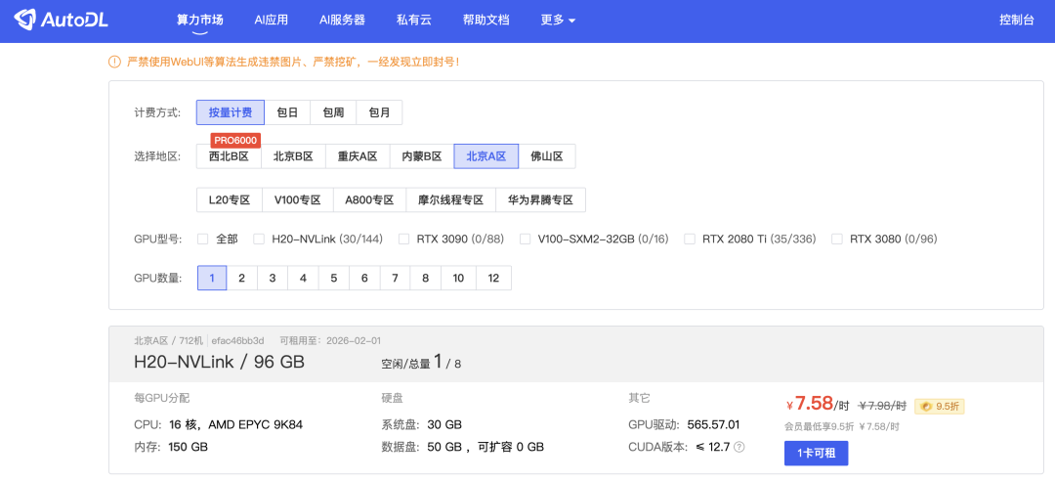Viewport: 1055px width, 481px height.
Task: Open the AI服务器 menu item
Action: point(342,20)
